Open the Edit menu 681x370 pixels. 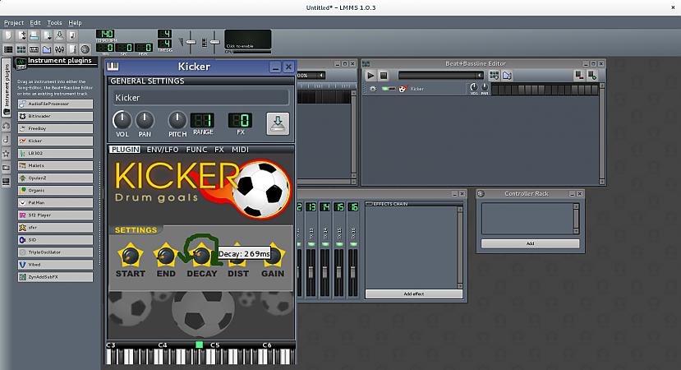coord(35,22)
